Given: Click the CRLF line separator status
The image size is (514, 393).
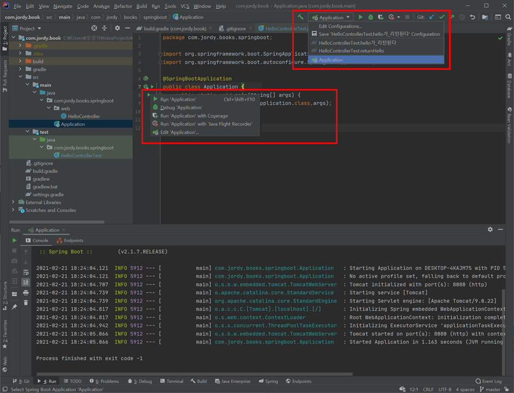Looking at the screenshot, I should click(x=428, y=389).
